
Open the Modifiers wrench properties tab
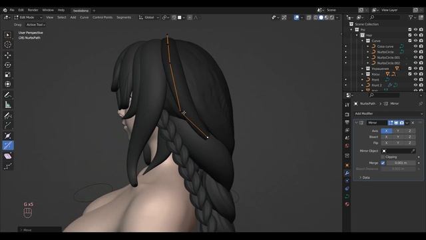tap(347, 173)
